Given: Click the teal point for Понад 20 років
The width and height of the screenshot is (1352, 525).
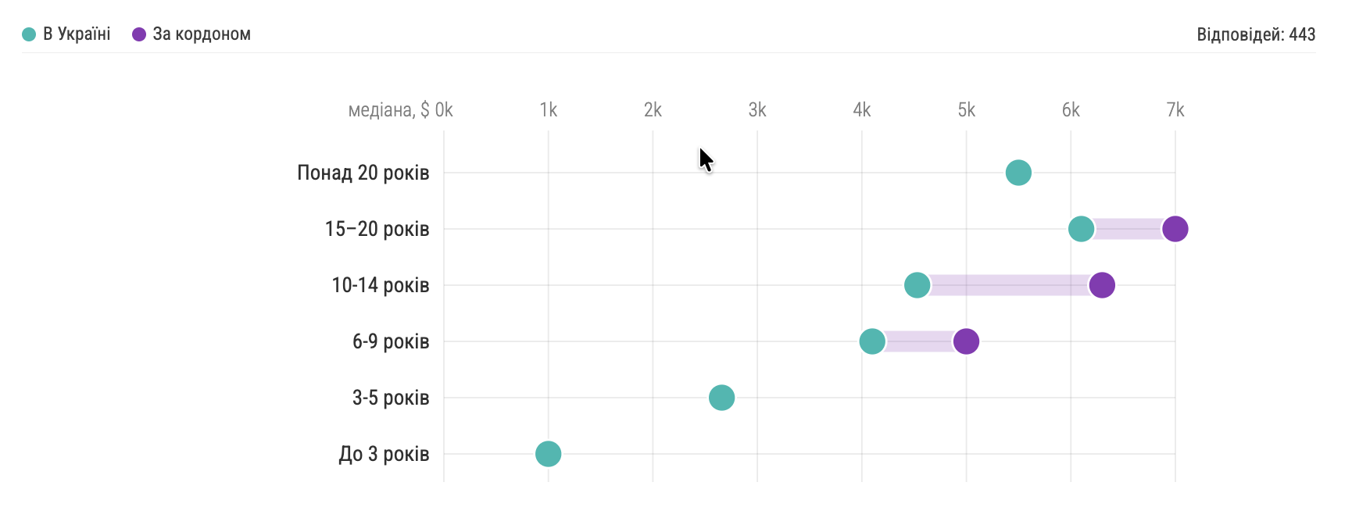Looking at the screenshot, I should pos(1018,173).
